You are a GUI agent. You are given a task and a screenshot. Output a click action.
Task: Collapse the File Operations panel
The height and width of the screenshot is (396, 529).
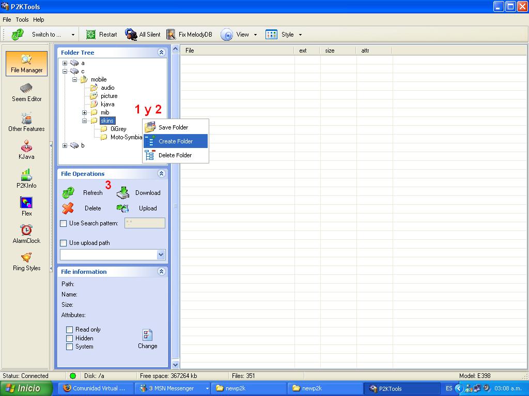pyautogui.click(x=161, y=173)
